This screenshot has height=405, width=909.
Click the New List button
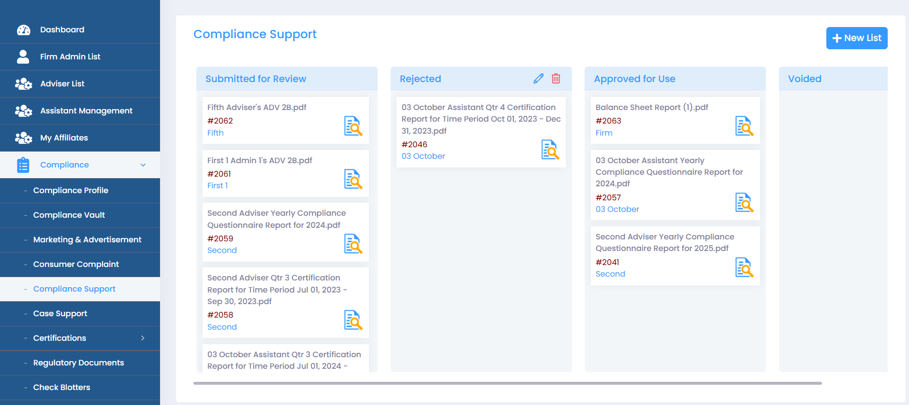coord(856,38)
